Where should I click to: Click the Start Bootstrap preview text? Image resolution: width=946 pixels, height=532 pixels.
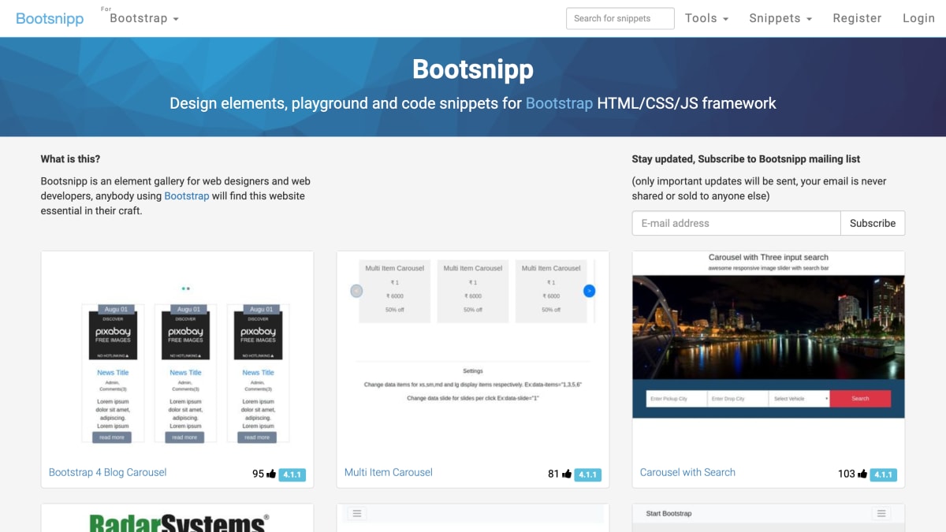pos(669,514)
